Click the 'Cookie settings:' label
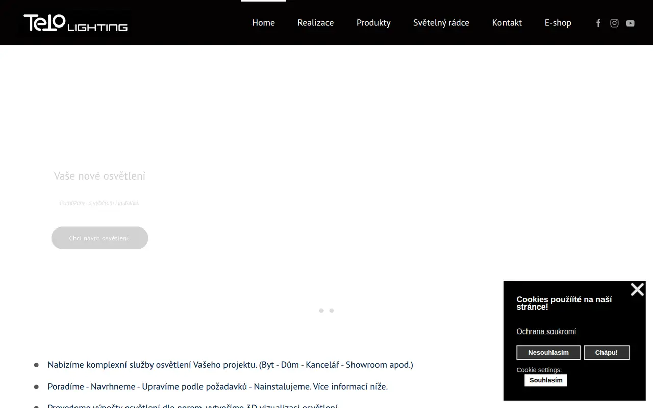653x408 pixels. click(539, 370)
